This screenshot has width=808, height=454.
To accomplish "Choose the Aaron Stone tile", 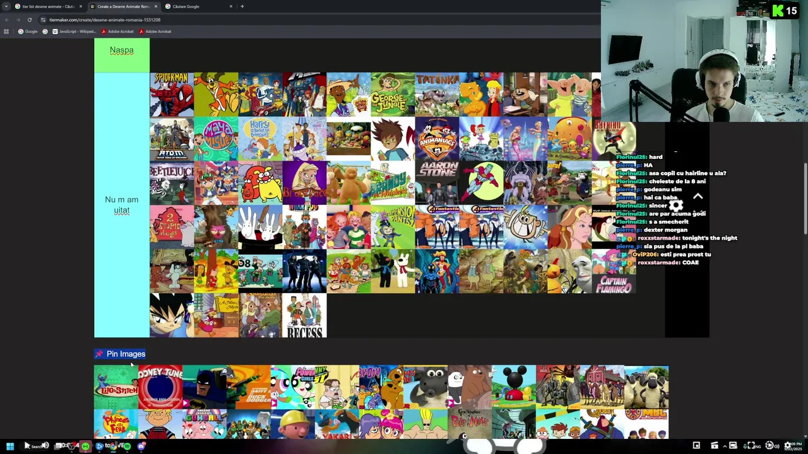I will tap(437, 183).
